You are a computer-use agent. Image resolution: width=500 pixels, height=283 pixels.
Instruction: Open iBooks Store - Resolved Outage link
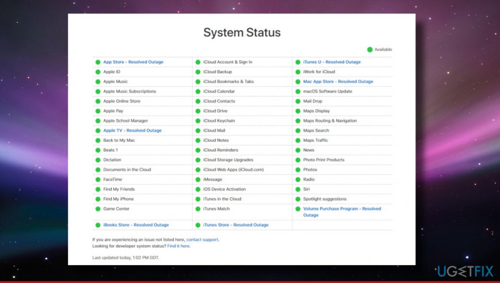coord(136,225)
